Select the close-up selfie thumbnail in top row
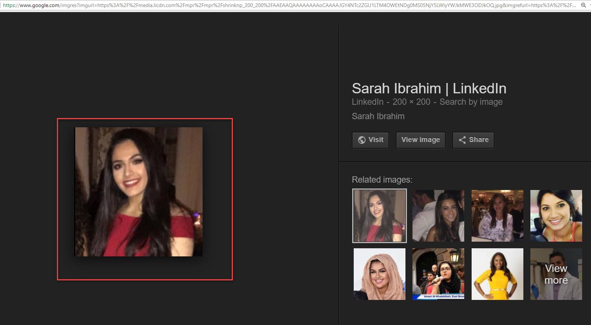The width and height of the screenshot is (591, 325). click(x=556, y=216)
